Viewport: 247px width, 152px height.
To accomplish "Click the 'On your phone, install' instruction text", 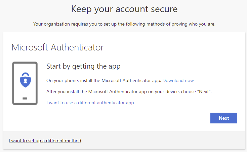I will tap(104, 80).
